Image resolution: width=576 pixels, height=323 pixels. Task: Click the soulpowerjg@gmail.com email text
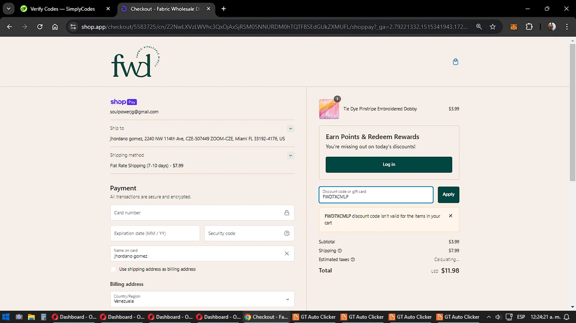pyautogui.click(x=134, y=112)
